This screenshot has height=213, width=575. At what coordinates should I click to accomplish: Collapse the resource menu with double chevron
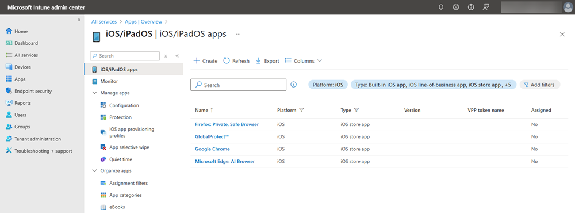pyautogui.click(x=177, y=56)
